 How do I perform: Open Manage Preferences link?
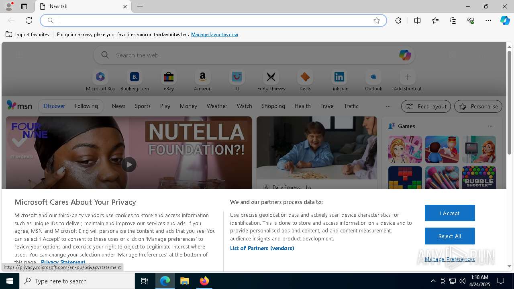pos(450,259)
